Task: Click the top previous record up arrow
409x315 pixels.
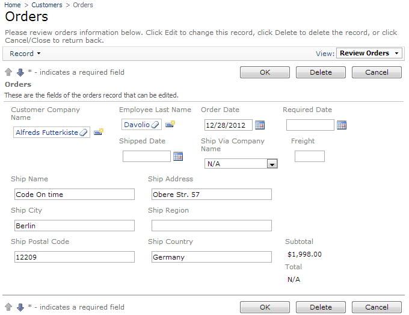Action: click(x=8, y=72)
